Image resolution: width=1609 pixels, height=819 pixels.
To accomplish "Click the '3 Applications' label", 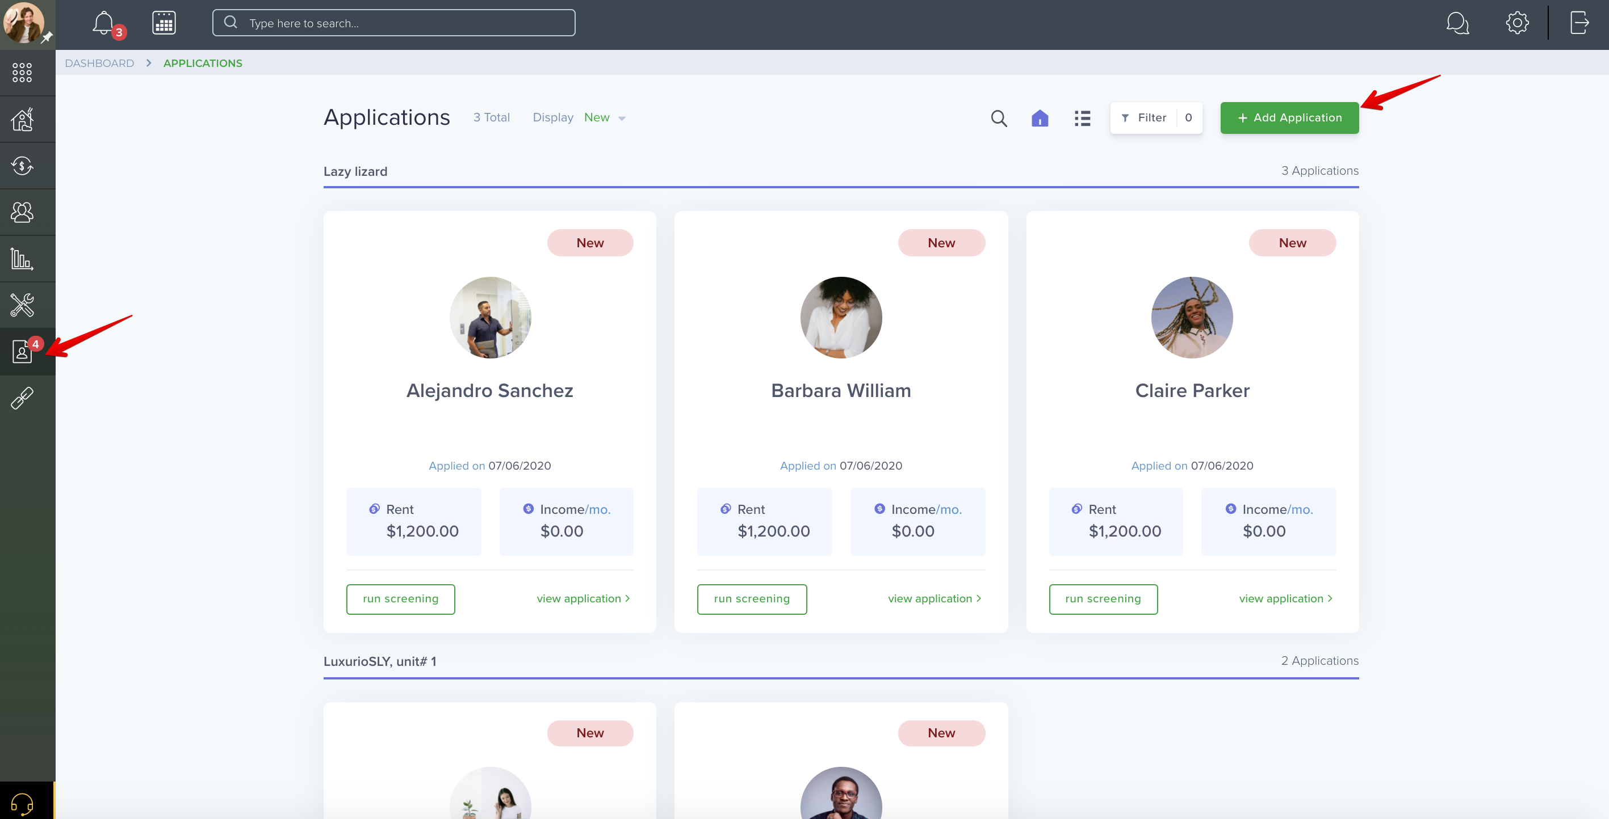I will pyautogui.click(x=1320, y=170).
